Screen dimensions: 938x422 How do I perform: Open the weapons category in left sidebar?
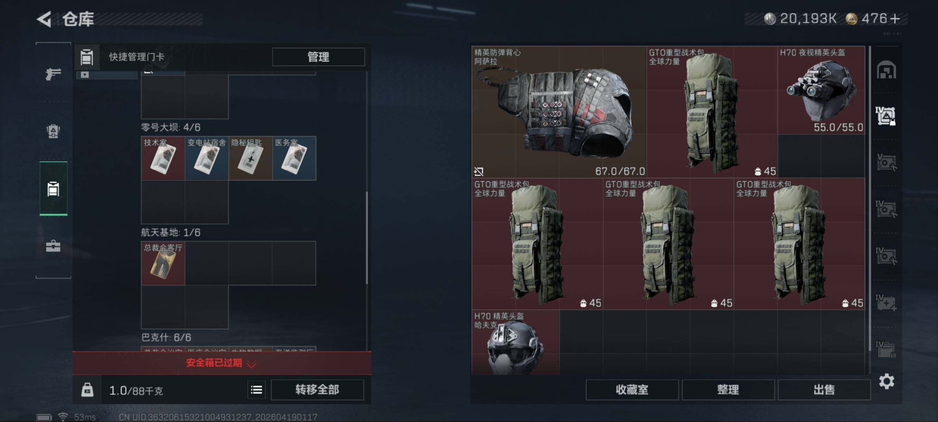(53, 74)
